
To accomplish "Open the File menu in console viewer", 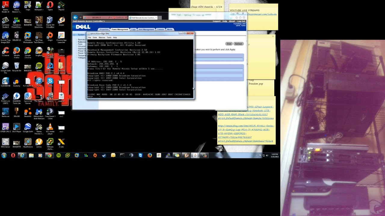I will 89,37.
